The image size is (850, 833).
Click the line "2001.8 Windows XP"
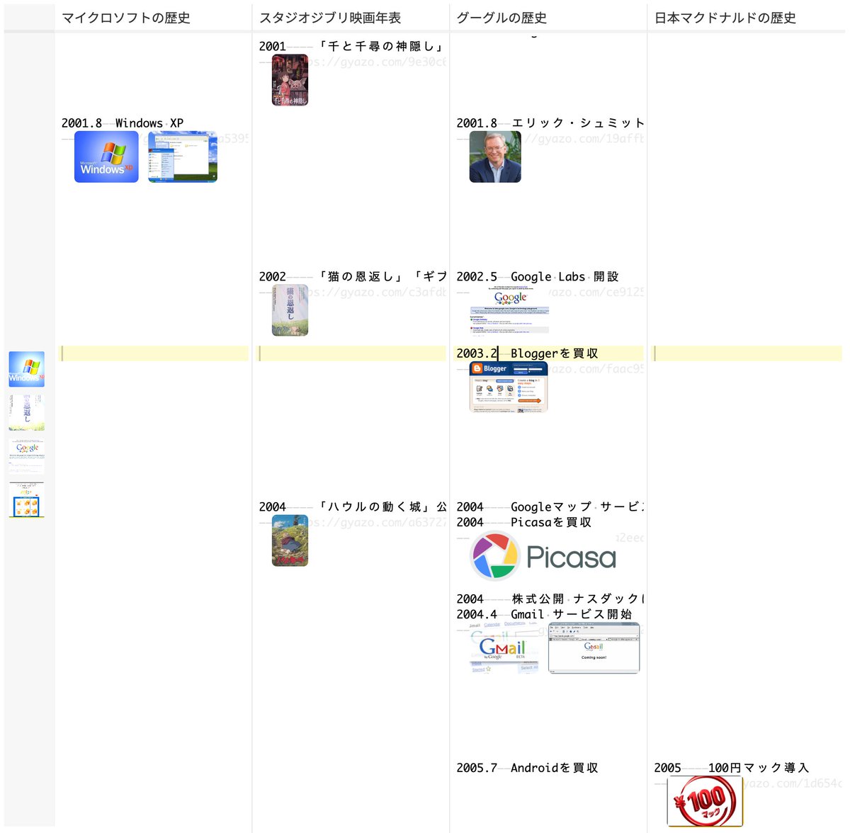[x=123, y=123]
